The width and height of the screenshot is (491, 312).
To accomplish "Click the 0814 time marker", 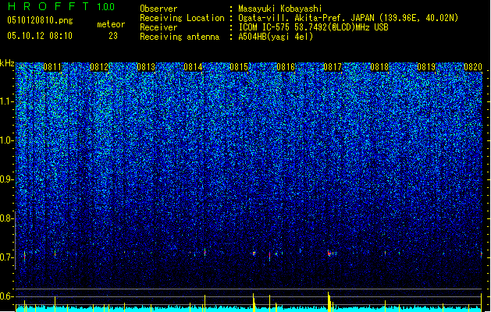I will coord(193,67).
